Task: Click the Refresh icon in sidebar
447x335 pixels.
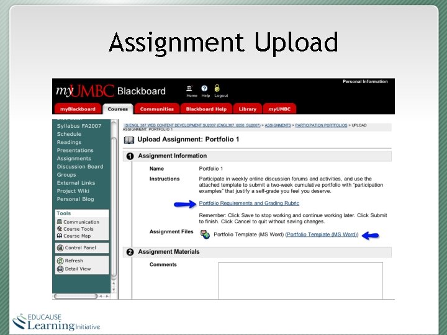Action: 60,261
